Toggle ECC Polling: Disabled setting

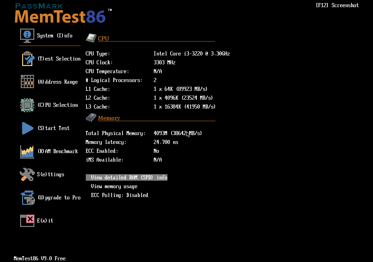click(119, 195)
